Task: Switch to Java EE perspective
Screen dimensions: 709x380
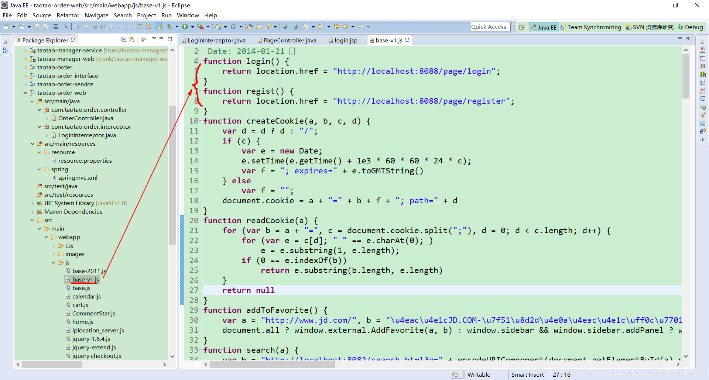Action: 544,27
